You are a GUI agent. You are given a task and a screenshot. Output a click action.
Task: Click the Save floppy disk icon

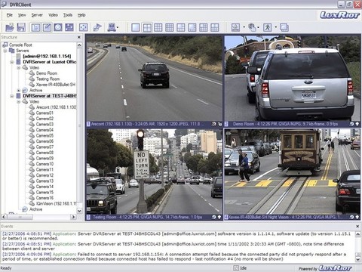[21, 27]
